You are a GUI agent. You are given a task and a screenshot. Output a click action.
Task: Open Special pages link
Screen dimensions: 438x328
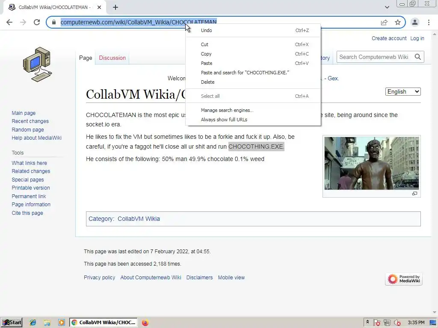28,180
